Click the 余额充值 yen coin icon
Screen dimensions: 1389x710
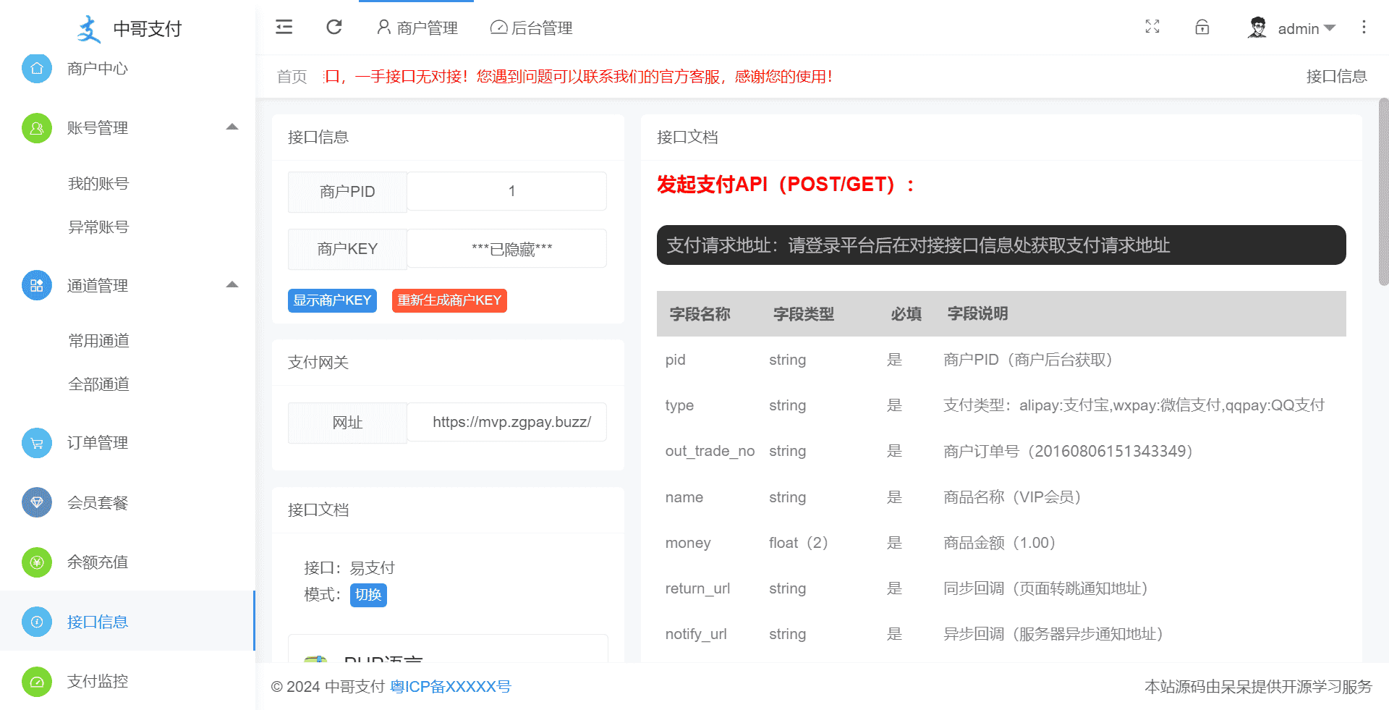point(37,562)
